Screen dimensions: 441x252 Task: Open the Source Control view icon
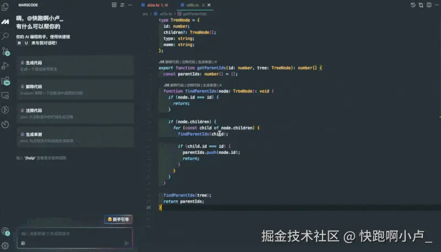tap(6, 51)
